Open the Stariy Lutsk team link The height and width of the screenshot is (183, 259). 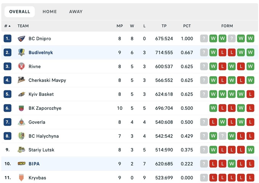tap(41, 150)
